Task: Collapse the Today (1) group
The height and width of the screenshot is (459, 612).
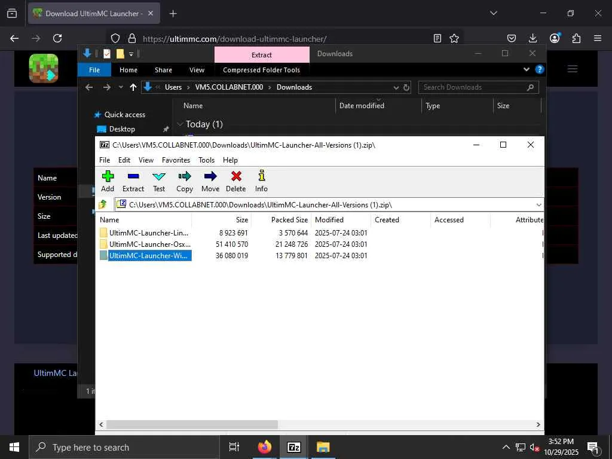Action: pyautogui.click(x=180, y=124)
